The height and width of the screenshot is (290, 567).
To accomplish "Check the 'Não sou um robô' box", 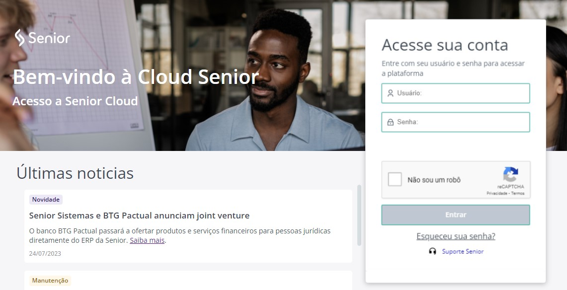I will pyautogui.click(x=395, y=179).
